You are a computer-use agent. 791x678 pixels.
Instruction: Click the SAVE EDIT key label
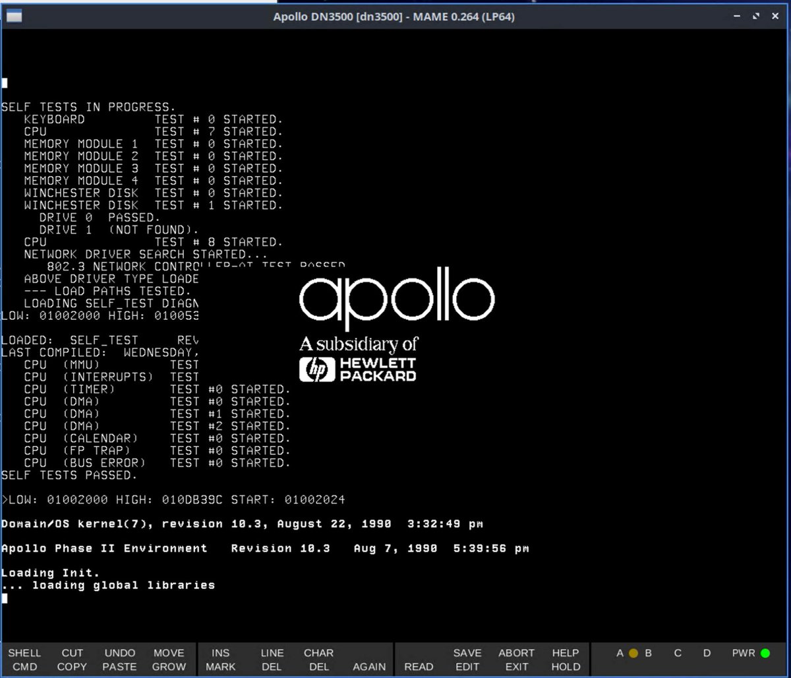pos(467,660)
